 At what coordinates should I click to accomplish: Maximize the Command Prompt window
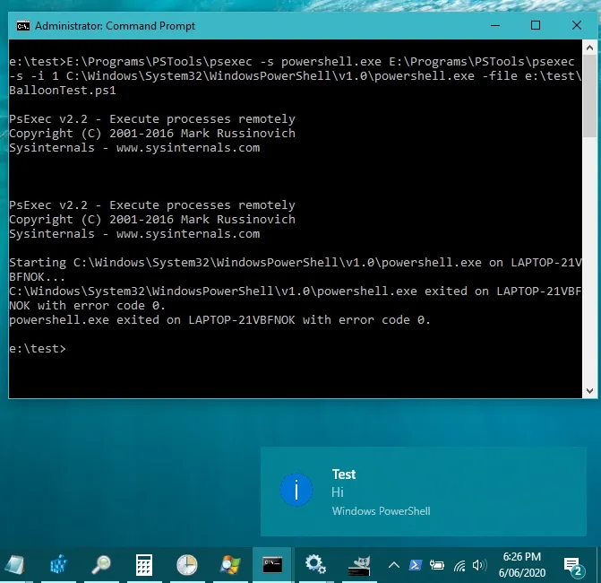click(536, 26)
